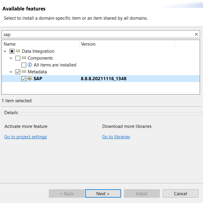Collapse the Data Integration tree node
This screenshot has width=203, height=203.
[5, 51]
